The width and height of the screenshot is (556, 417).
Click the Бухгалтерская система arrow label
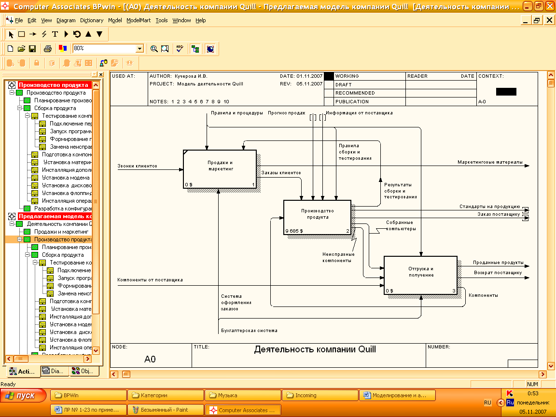point(249,331)
